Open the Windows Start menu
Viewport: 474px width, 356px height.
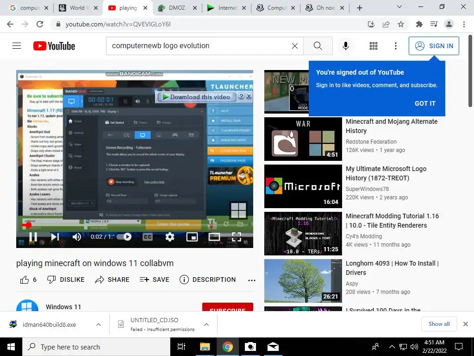pos(11,347)
